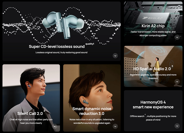The height and width of the screenshot is (133, 184).
Task: Click the Kirin A2 chip logo image
Action: point(153,18)
